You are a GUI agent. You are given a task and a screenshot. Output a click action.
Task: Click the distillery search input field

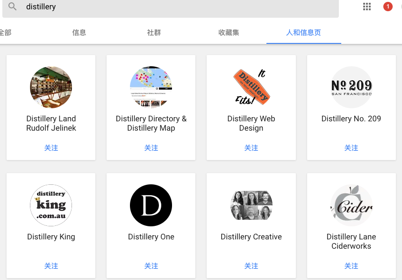pos(140,7)
